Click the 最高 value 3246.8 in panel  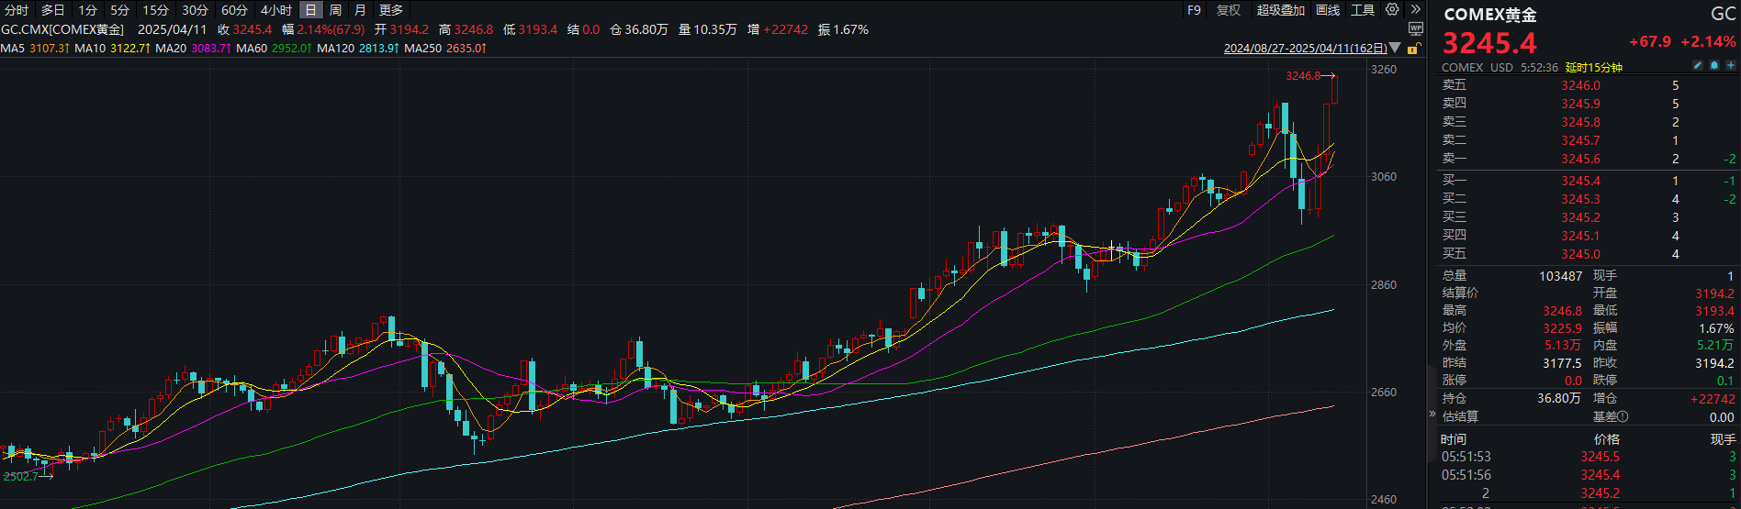point(1562,311)
